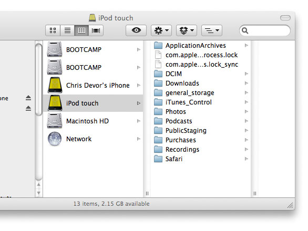Switch to list view
The width and height of the screenshot is (308, 231).
(67, 30)
